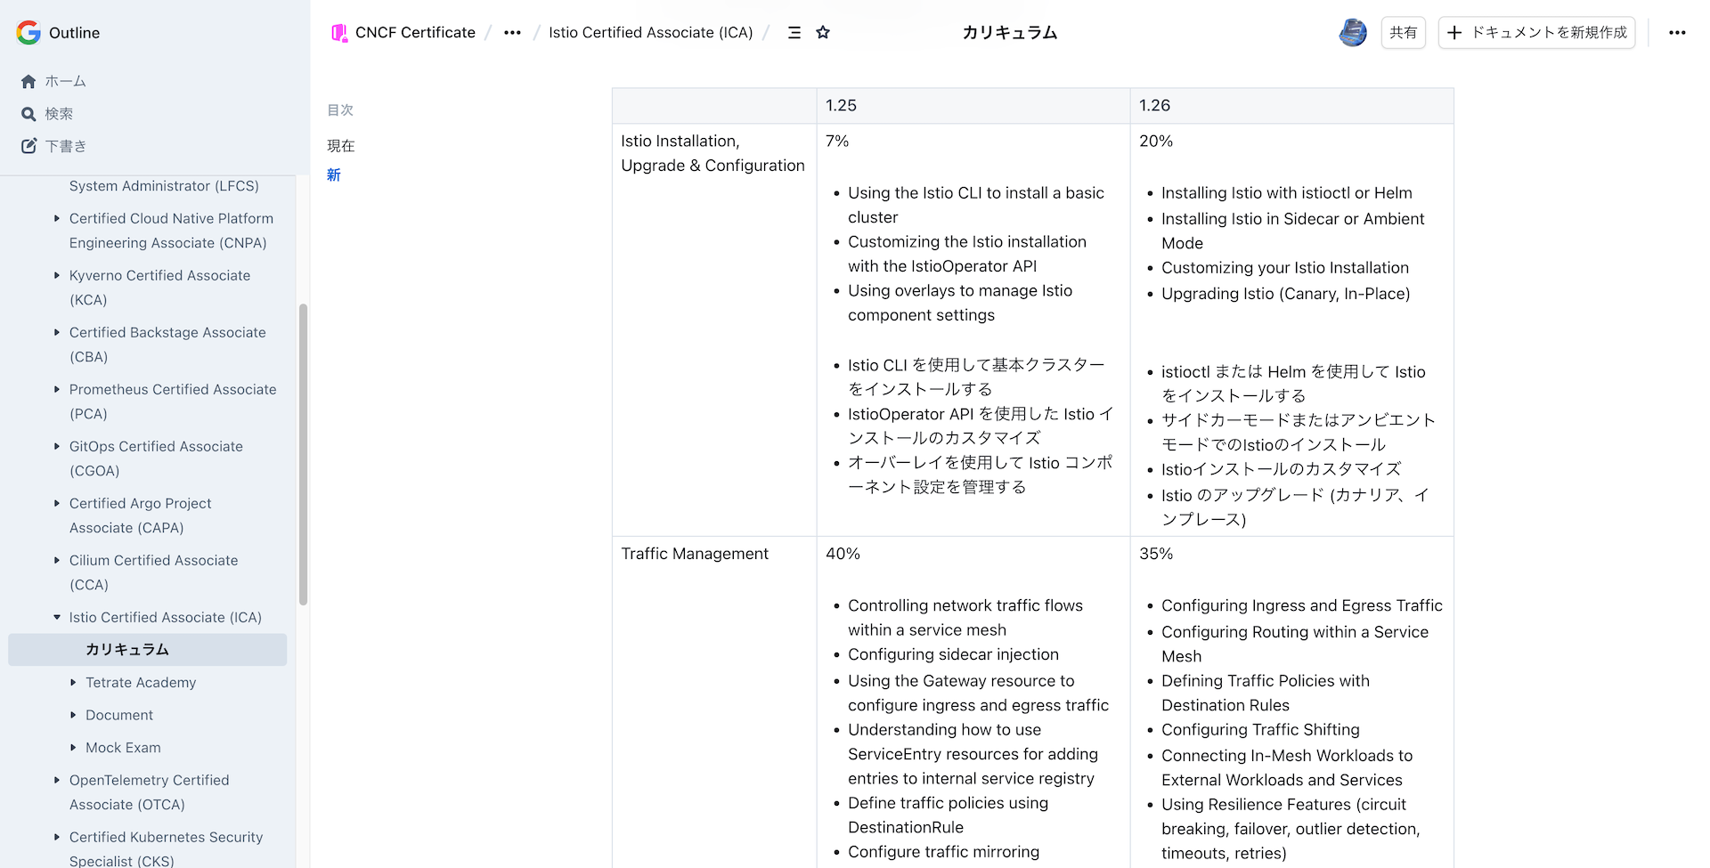Viewport: 1710px width, 868px height.
Task: Click the sidebar scrollbar thumb
Action: [x=303, y=454]
